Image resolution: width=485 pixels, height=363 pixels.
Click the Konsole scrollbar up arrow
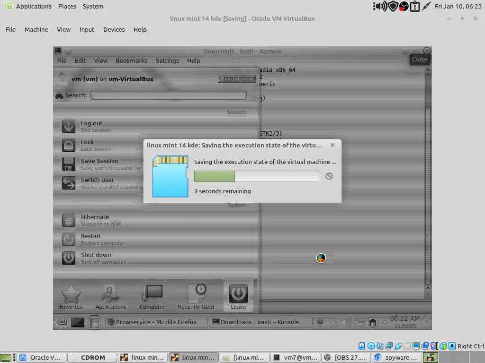tap(428, 70)
